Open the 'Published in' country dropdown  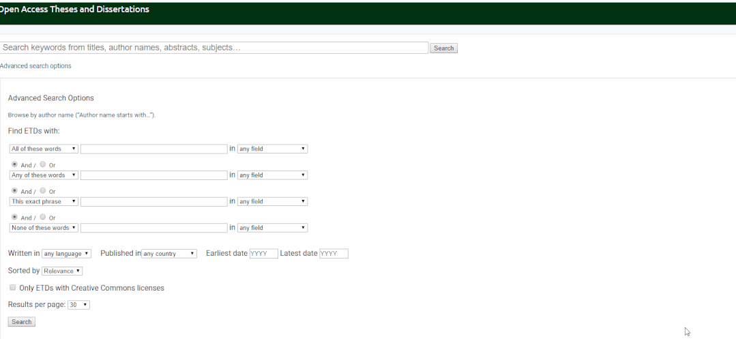pos(169,254)
